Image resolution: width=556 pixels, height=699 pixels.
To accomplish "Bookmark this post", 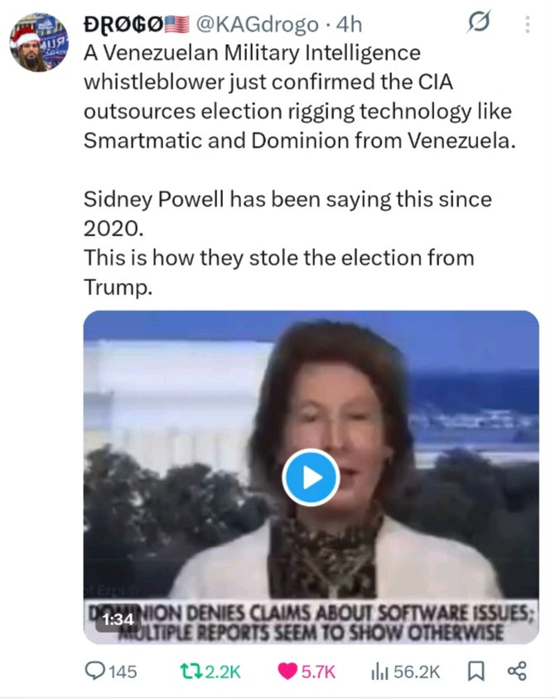I will click(x=476, y=670).
